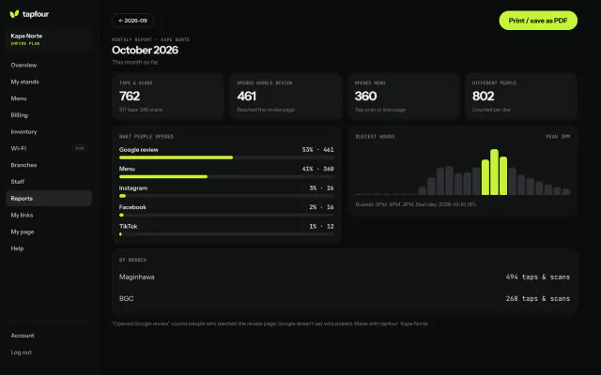Click the Peak 3PM label
Viewport: 601px width, 375px height.
[x=558, y=137]
